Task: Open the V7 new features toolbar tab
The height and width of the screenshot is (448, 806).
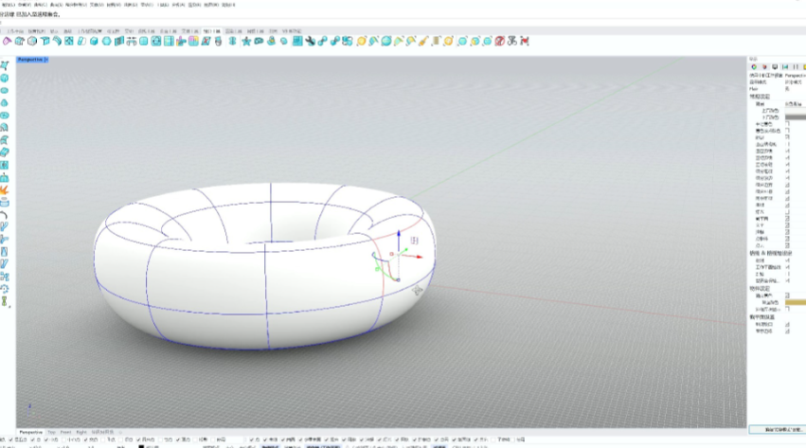Action: point(292,30)
